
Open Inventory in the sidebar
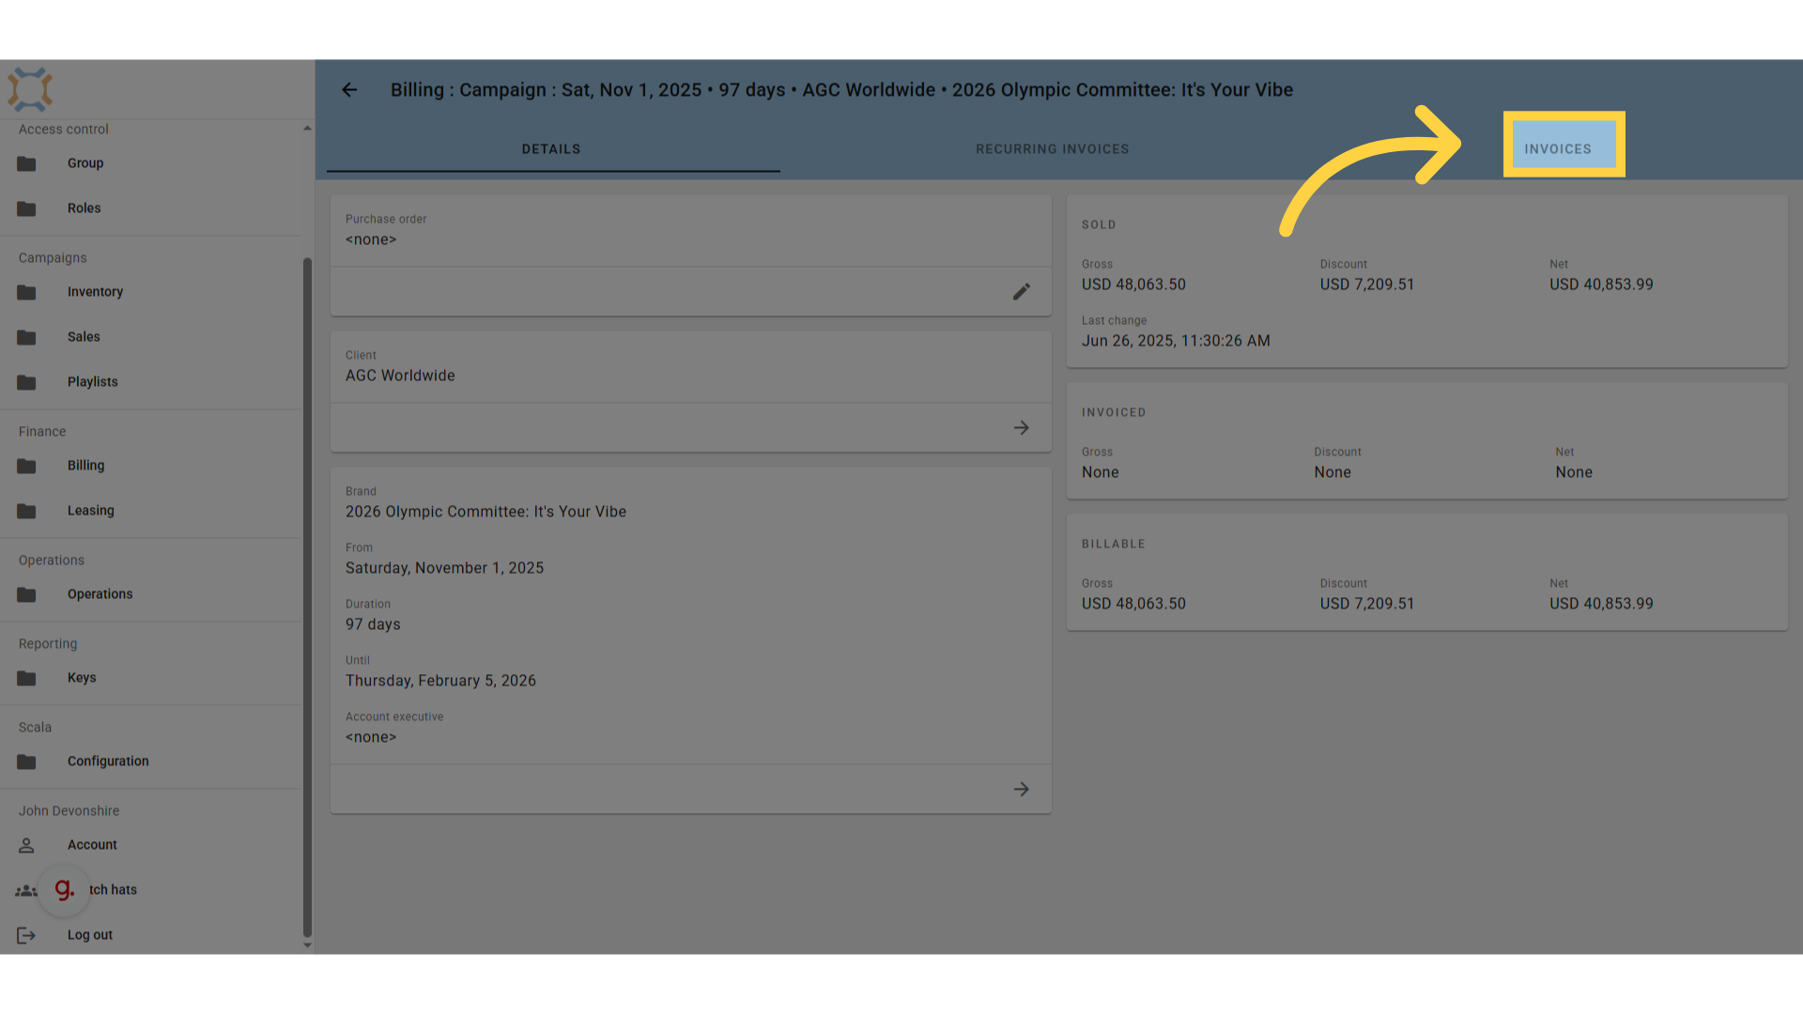pos(95,292)
